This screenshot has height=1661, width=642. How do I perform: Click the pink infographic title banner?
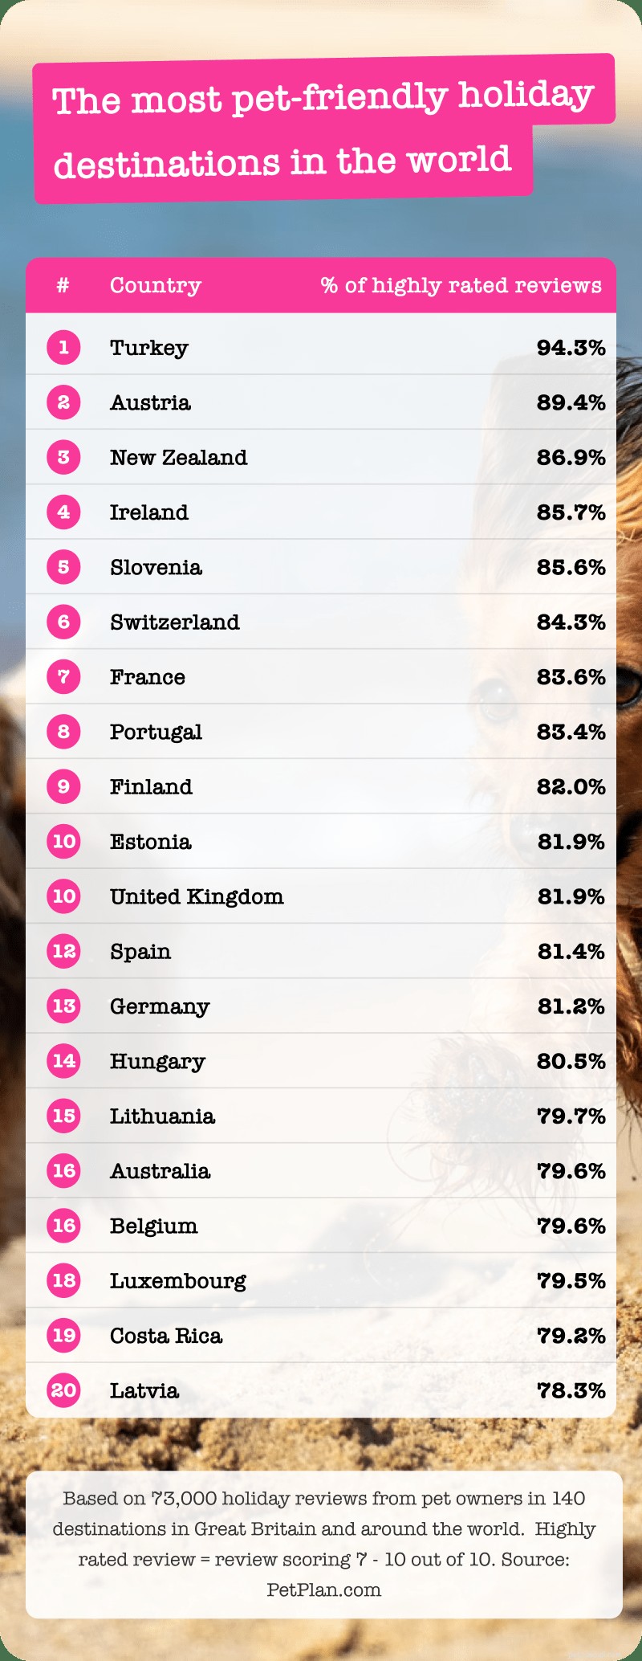(324, 129)
